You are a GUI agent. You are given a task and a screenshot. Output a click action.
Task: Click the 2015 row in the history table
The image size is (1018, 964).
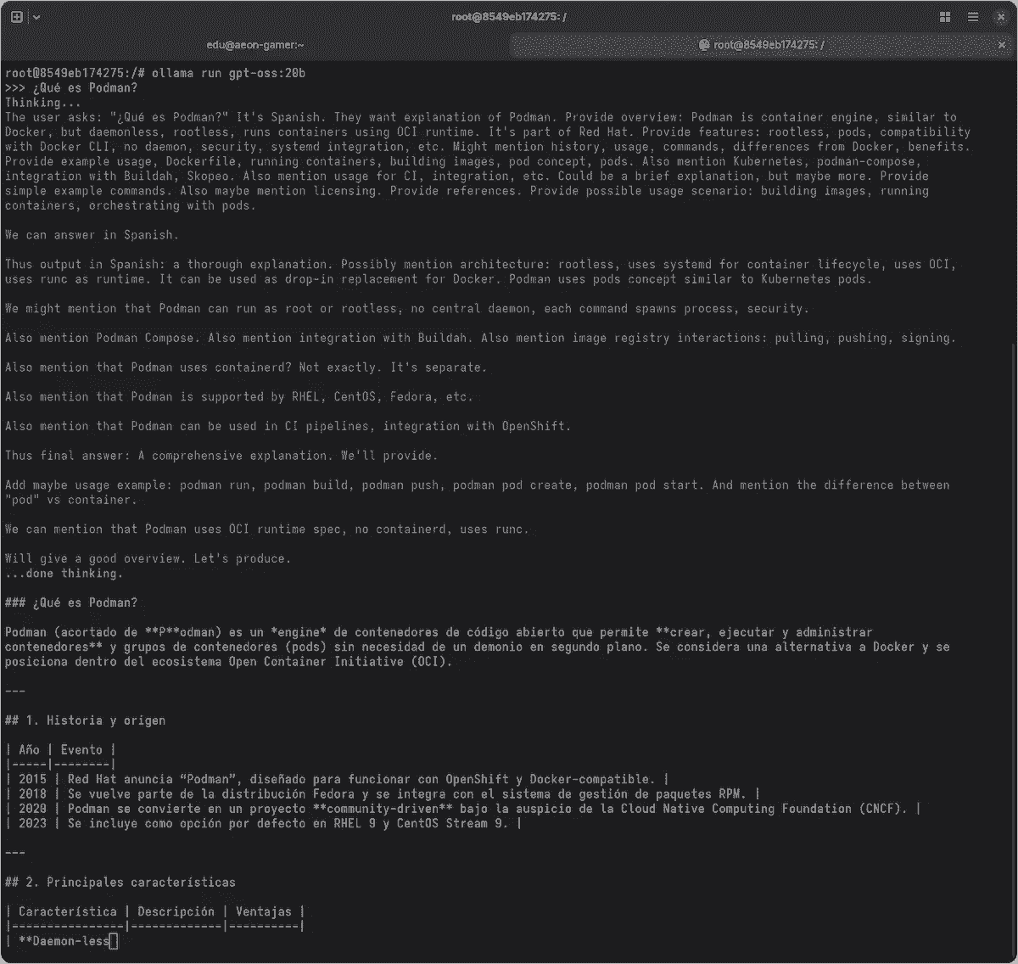tap(339, 779)
